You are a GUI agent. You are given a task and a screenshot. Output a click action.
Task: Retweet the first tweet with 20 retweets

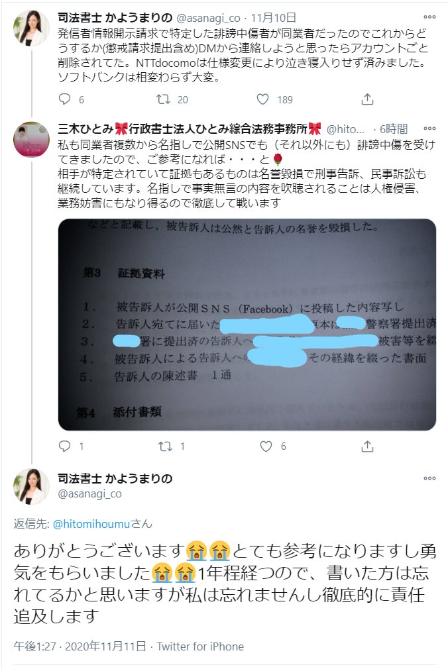click(163, 99)
